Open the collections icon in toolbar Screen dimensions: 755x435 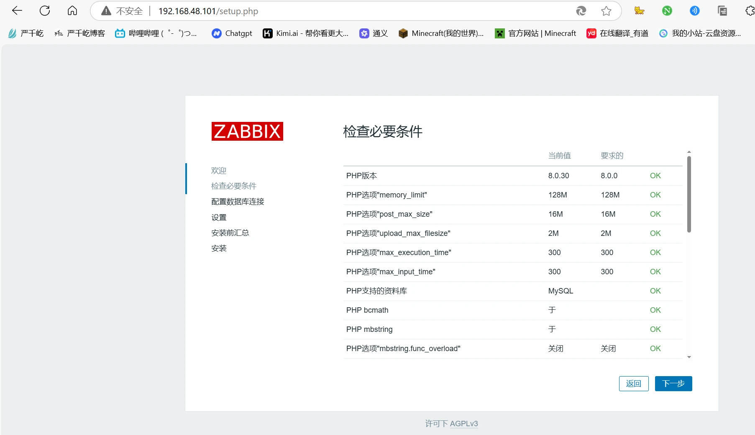pyautogui.click(x=722, y=11)
